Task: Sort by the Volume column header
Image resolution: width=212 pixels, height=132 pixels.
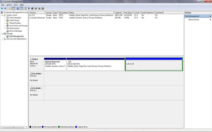Action: (37, 12)
